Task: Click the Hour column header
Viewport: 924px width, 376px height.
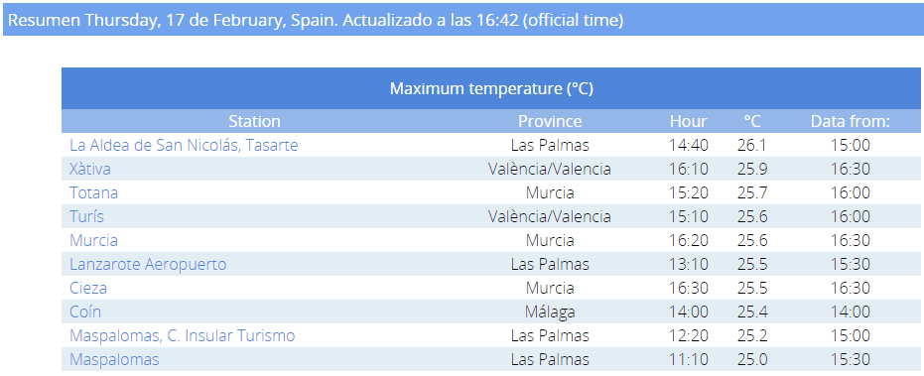Action: (689, 121)
